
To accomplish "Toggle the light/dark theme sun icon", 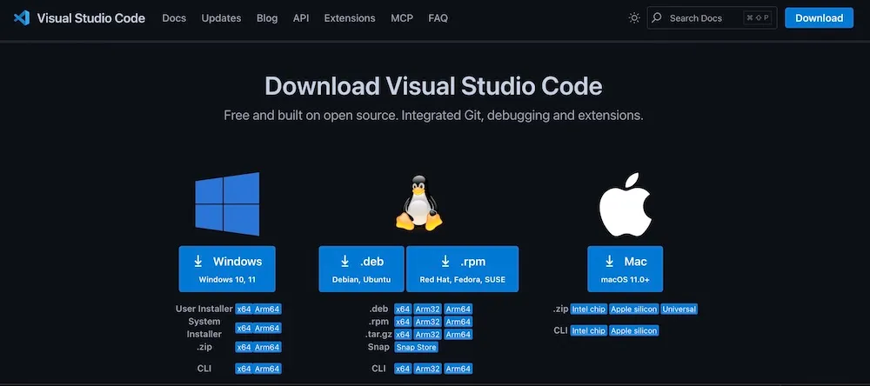I will click(634, 17).
